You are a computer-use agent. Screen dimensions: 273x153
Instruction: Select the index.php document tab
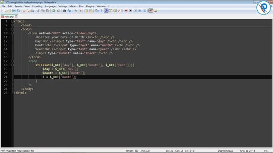pos(9,17)
